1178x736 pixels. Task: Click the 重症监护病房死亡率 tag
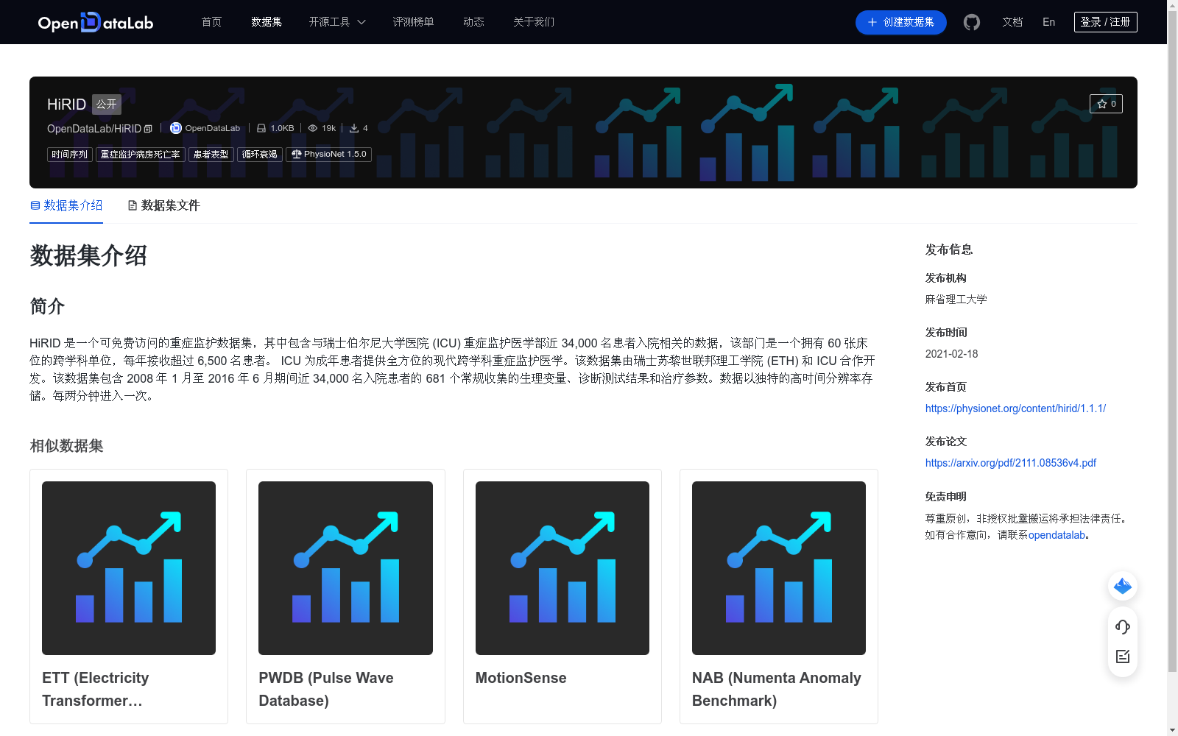[140, 155]
